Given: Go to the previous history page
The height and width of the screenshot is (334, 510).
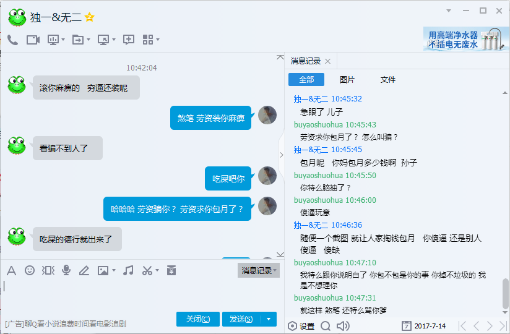Looking at the screenshot, I should point(476,326).
